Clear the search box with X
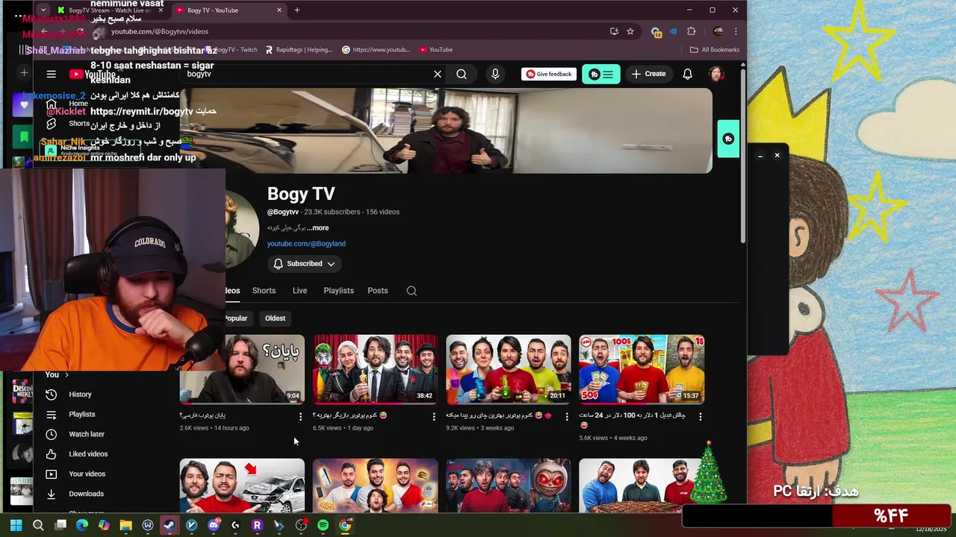956x537 pixels. pyautogui.click(x=438, y=74)
